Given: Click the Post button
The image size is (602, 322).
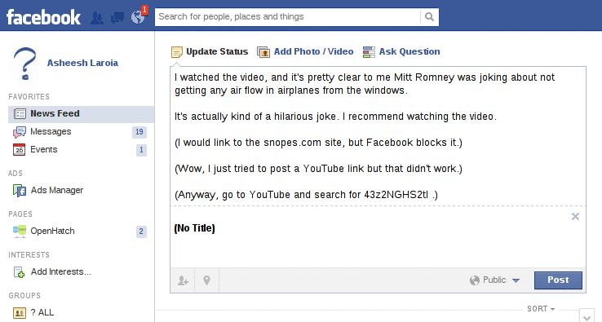Looking at the screenshot, I should pos(558,280).
